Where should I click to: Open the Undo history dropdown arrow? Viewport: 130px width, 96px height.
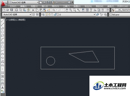[57, 10]
